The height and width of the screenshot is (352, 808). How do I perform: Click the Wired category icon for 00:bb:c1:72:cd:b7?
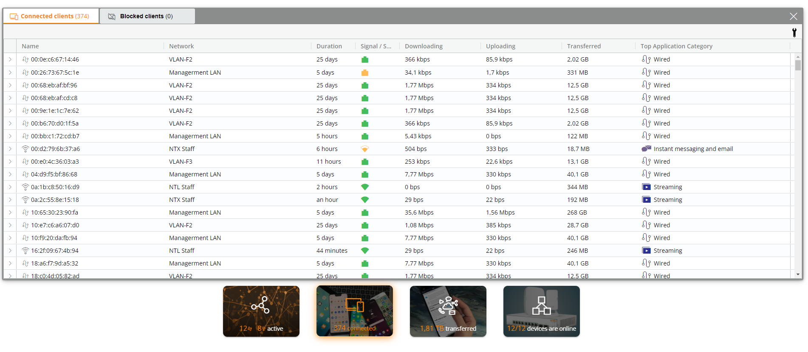(x=646, y=136)
